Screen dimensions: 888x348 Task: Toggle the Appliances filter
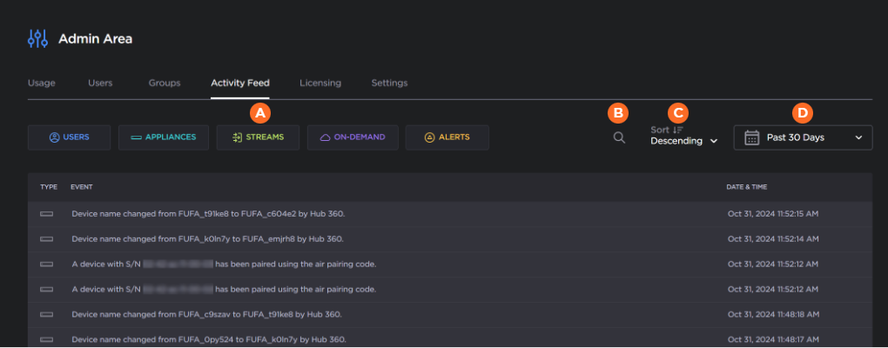point(164,137)
